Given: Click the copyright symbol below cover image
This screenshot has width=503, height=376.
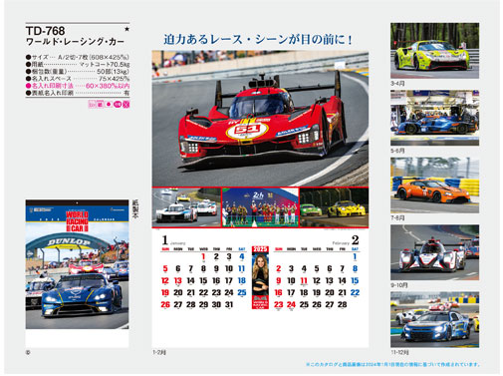Looking at the screenshot, I should coord(28,353).
